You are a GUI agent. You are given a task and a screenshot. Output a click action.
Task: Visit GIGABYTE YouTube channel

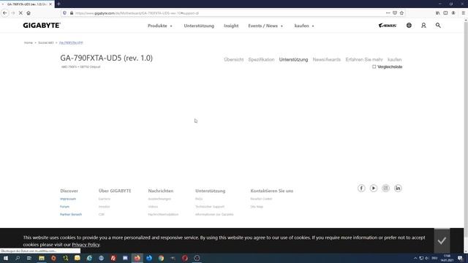(x=374, y=188)
